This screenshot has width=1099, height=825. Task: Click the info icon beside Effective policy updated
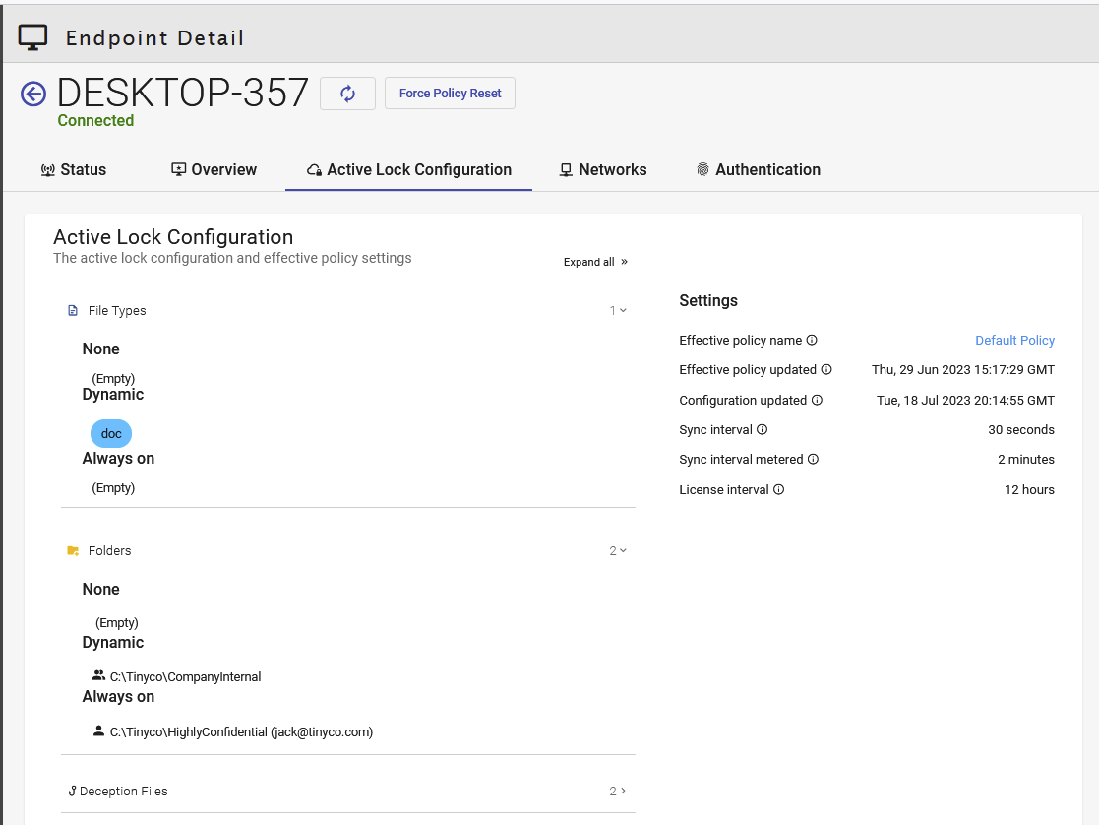[x=826, y=370]
